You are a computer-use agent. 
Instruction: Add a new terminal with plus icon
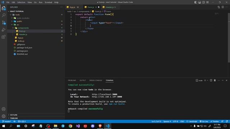tap(205, 80)
